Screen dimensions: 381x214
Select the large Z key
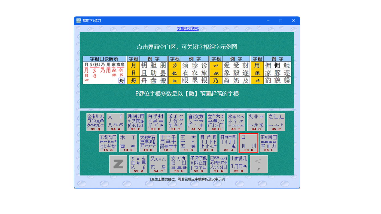click(118, 164)
